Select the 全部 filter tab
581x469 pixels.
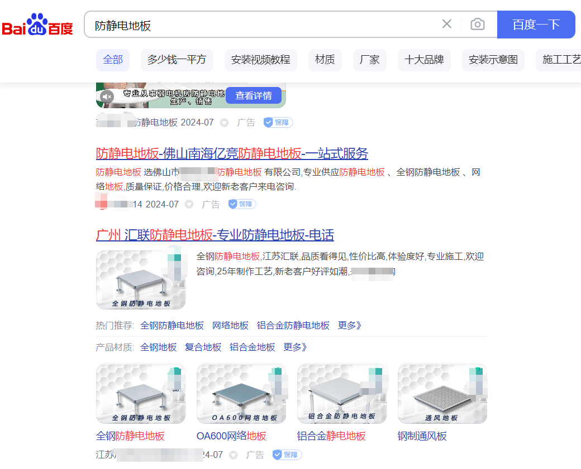tap(113, 60)
